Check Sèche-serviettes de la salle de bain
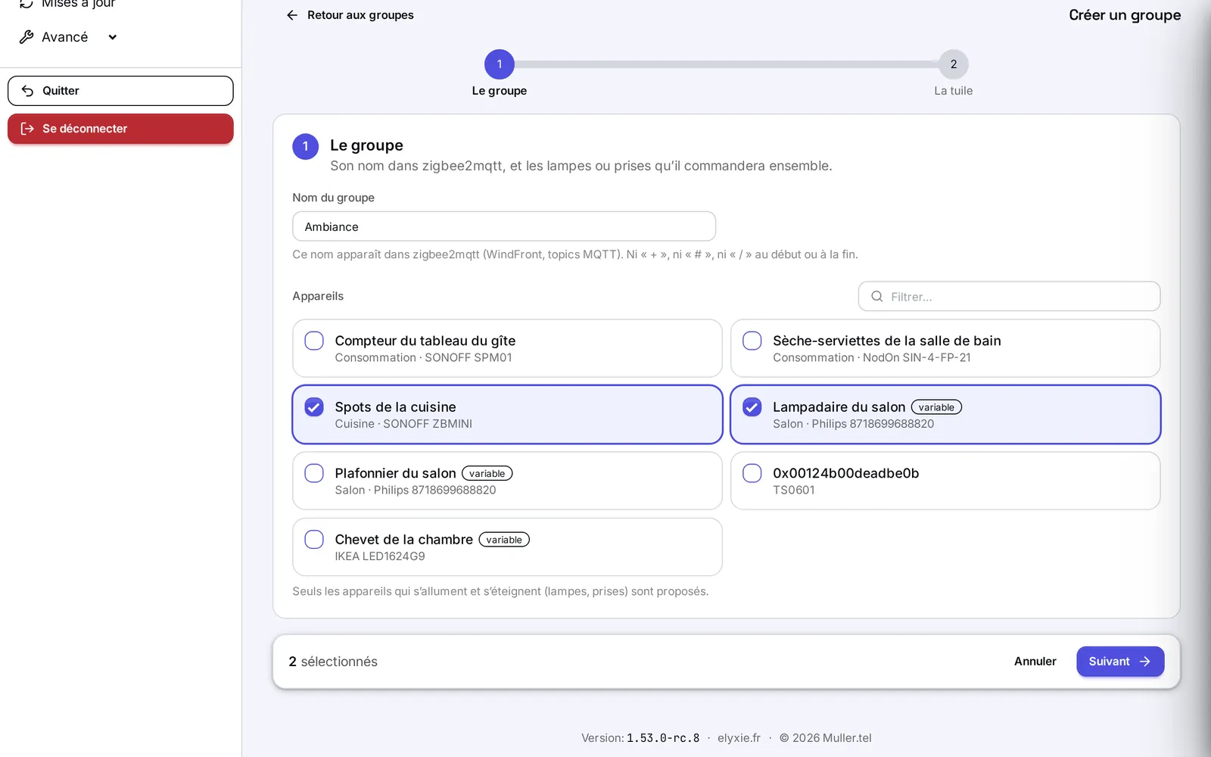 [x=752, y=341]
